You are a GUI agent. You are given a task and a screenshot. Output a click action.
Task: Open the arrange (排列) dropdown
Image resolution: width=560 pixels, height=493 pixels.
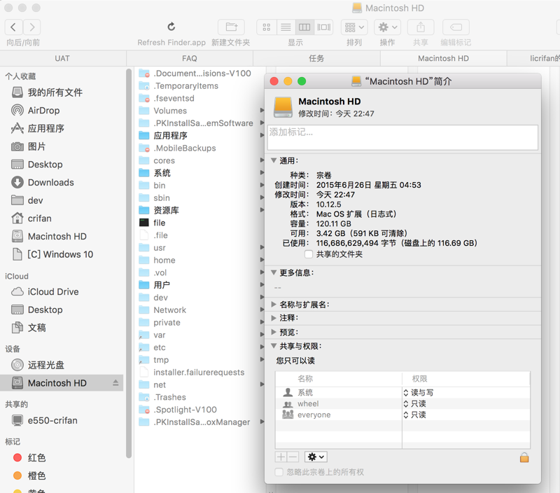click(x=354, y=27)
